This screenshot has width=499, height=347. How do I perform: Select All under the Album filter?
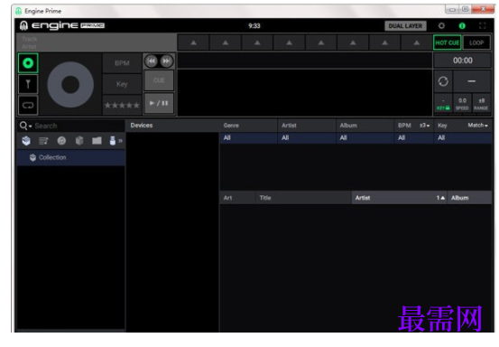(365, 137)
